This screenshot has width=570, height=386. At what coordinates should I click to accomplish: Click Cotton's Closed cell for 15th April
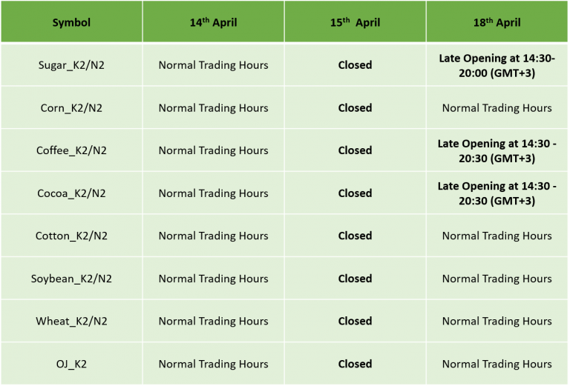click(356, 236)
